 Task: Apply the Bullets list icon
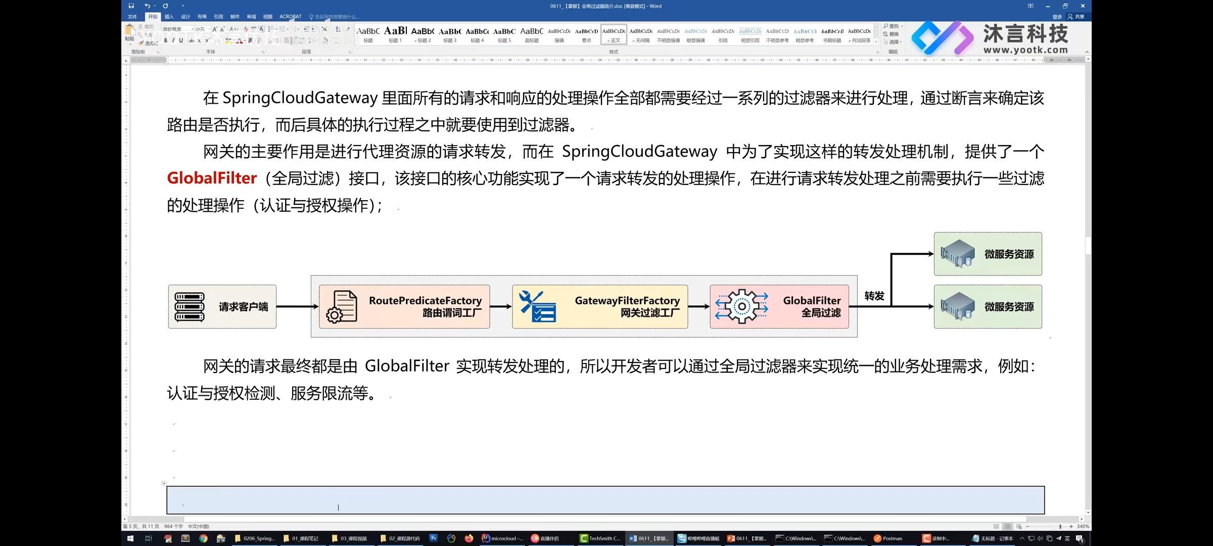(x=271, y=29)
